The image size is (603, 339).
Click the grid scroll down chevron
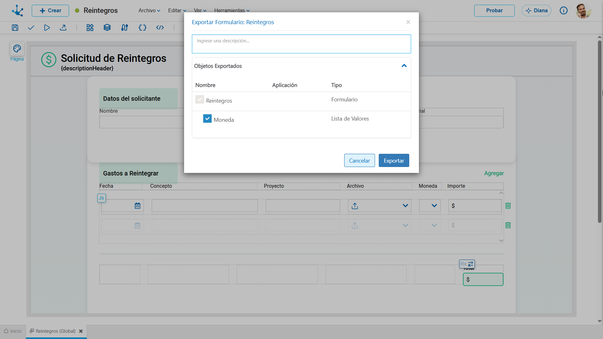[x=501, y=241]
